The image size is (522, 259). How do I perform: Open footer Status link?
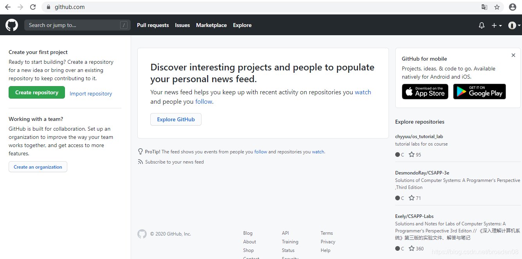pyautogui.click(x=288, y=250)
